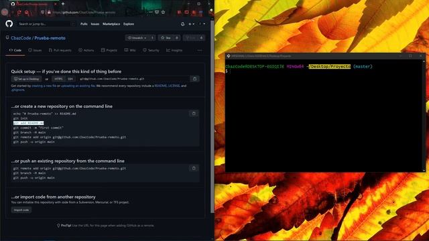Open the repository Issues tab
Screen dimensions: 429x241
pos(35,50)
